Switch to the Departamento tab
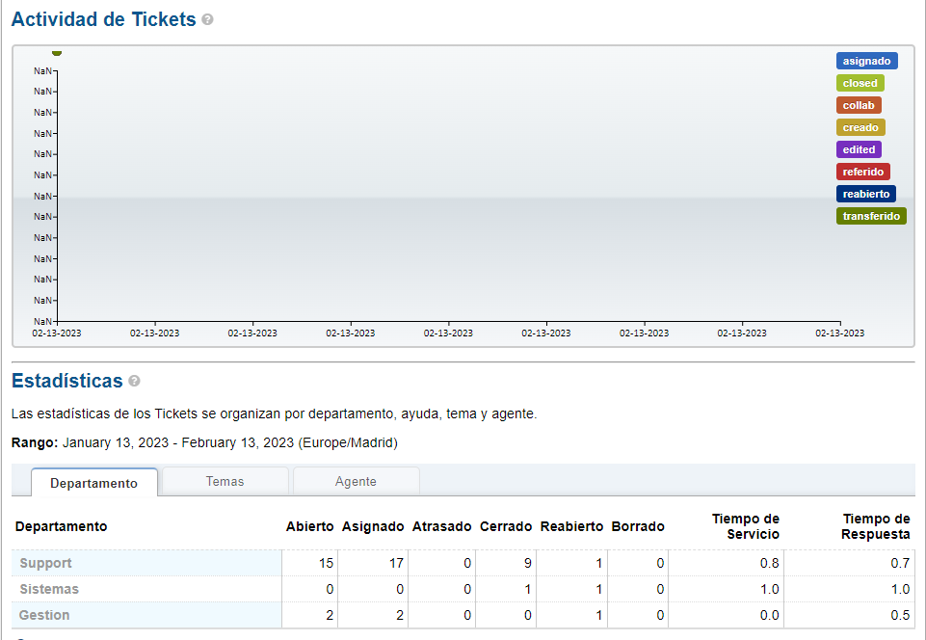Image resolution: width=926 pixels, height=640 pixels. coord(93,483)
